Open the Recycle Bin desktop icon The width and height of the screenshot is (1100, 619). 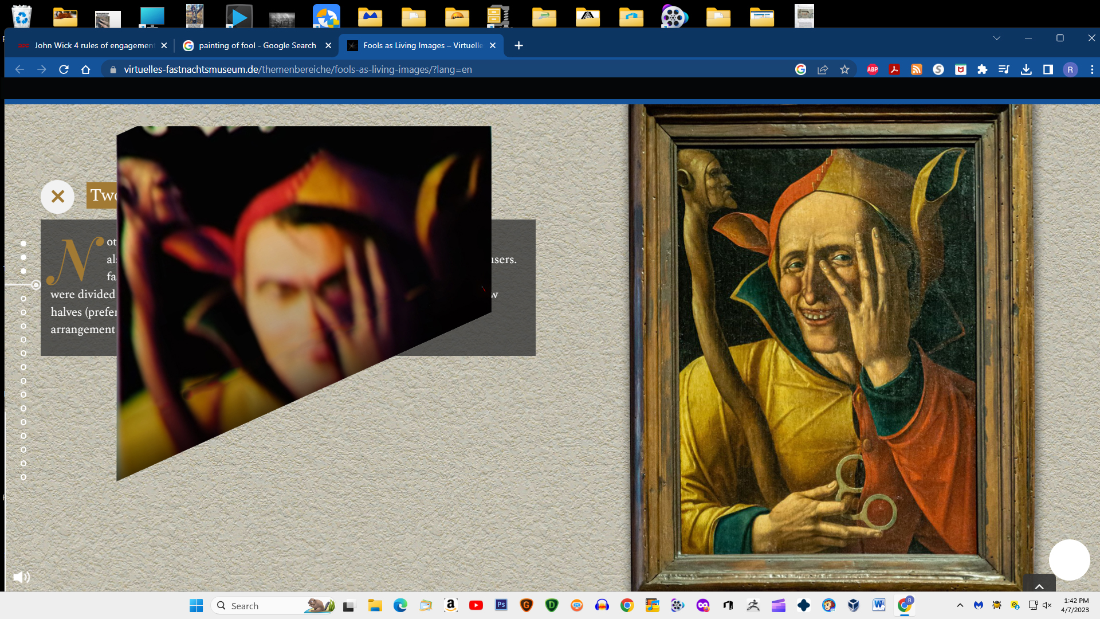(21, 15)
